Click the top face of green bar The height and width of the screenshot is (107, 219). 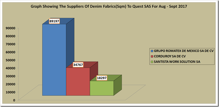click(x=106, y=78)
